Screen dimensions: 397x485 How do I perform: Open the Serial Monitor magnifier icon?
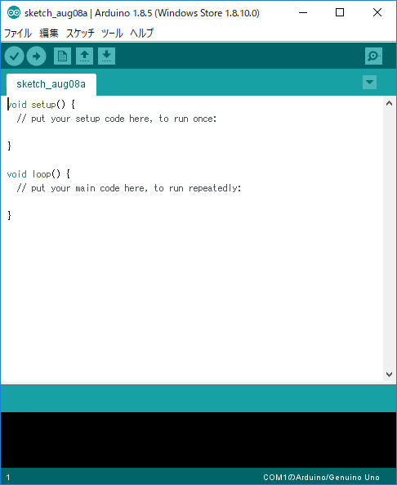(373, 56)
